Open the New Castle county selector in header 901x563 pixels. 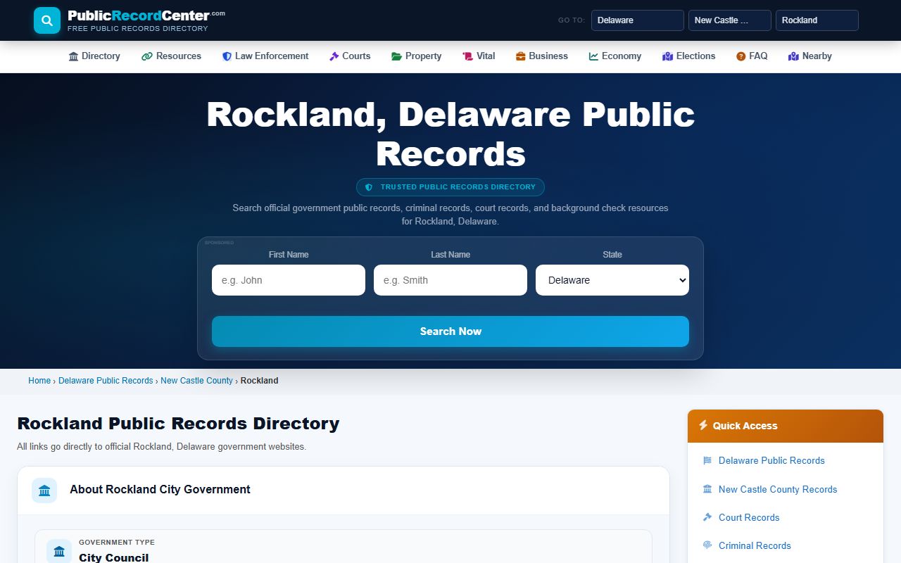click(x=730, y=20)
